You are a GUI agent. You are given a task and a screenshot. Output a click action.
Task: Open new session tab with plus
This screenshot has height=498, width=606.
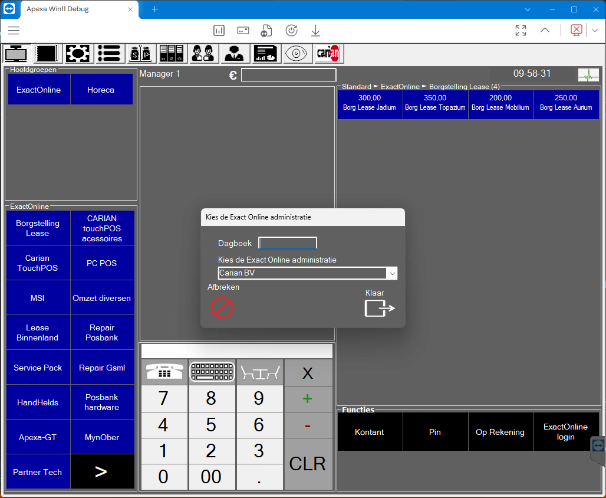154,9
